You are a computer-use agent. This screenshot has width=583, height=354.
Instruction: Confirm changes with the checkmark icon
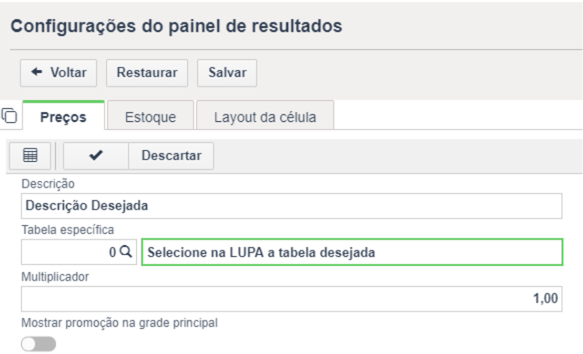(95, 156)
